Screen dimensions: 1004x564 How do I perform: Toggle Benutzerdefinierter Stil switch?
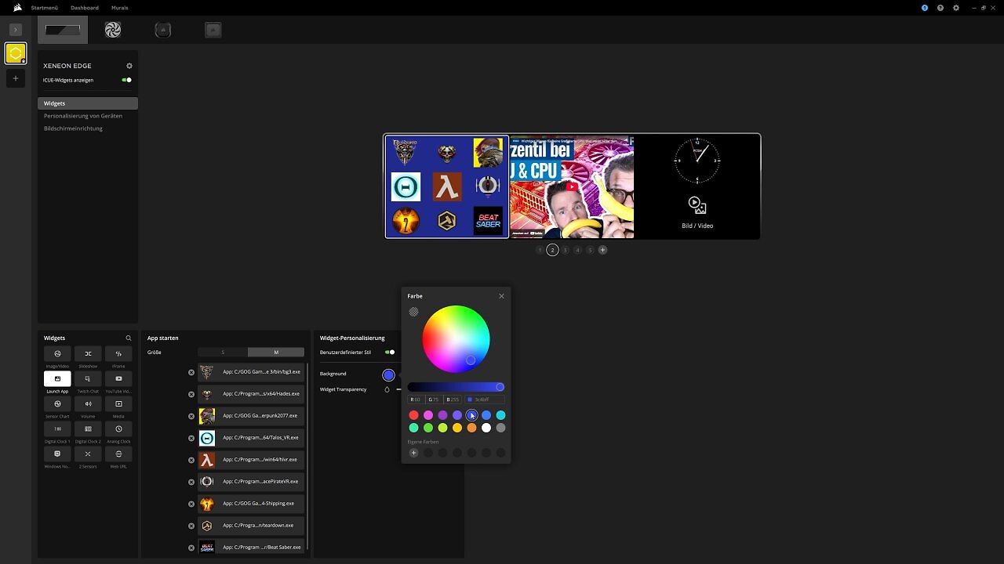pos(390,352)
